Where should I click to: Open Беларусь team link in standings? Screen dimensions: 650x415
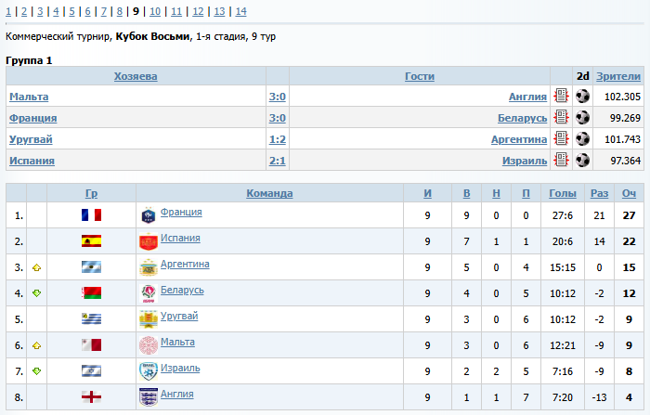pos(182,291)
